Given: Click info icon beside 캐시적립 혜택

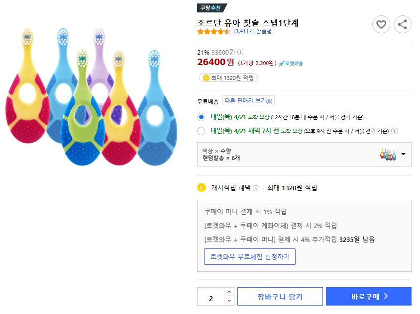Looking at the screenshot, I should [256, 188].
